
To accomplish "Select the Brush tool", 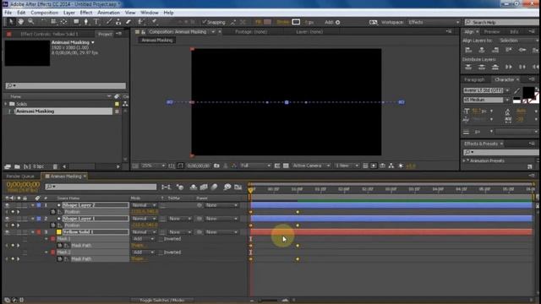I will 109,22.
